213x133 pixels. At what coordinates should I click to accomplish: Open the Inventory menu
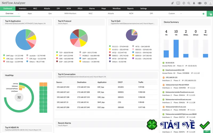point(23,9)
